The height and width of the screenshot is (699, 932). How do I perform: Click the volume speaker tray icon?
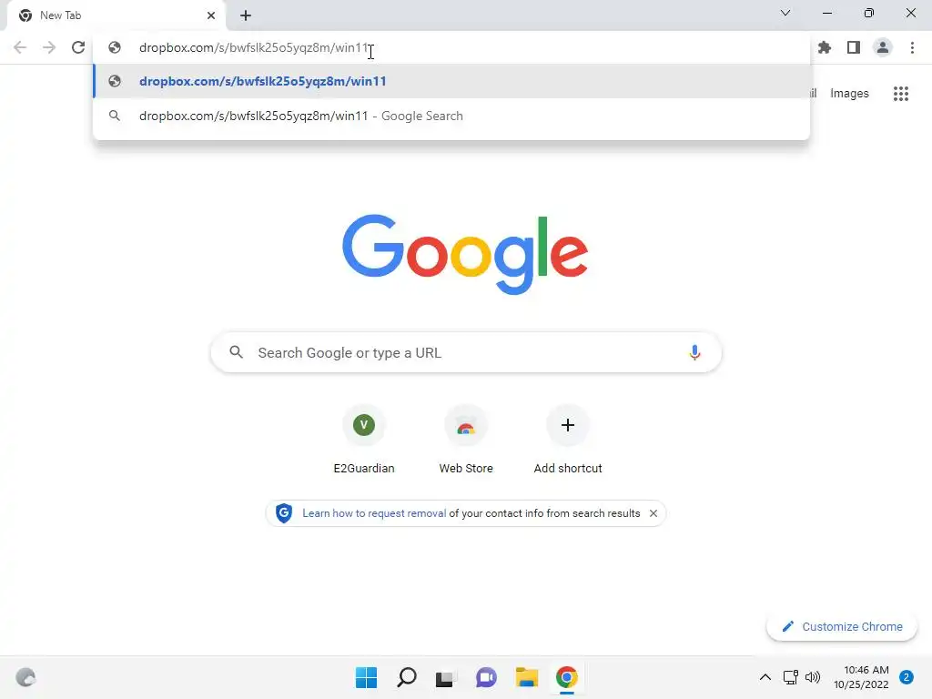(813, 677)
